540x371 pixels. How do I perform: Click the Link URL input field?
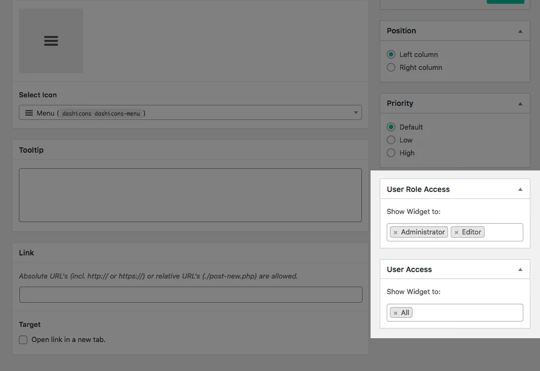190,294
